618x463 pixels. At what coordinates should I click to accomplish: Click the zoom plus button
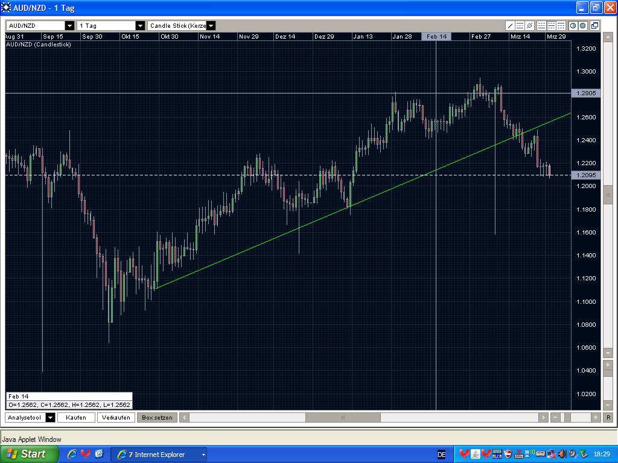(x=596, y=417)
